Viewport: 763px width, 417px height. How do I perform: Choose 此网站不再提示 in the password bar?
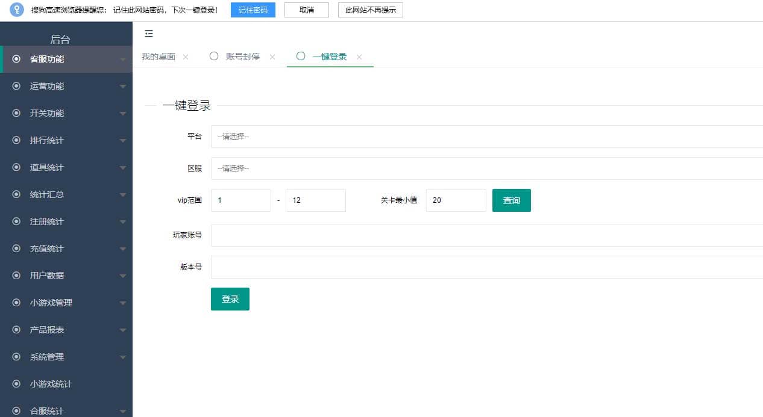click(370, 10)
